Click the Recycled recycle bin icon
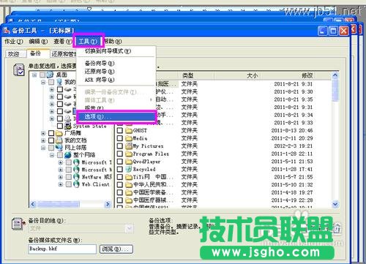366x264 pixels. tap(129, 169)
